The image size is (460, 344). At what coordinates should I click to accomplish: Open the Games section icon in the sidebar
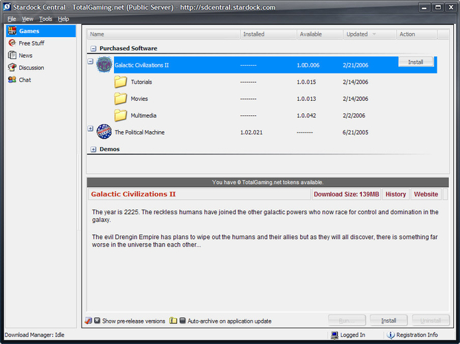pos(12,30)
